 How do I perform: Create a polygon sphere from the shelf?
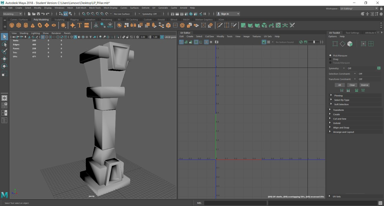[x=12, y=25]
